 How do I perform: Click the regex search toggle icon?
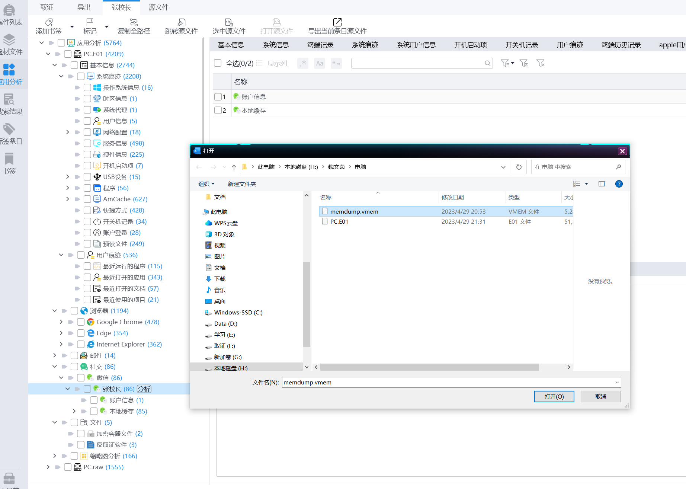pyautogui.click(x=303, y=63)
